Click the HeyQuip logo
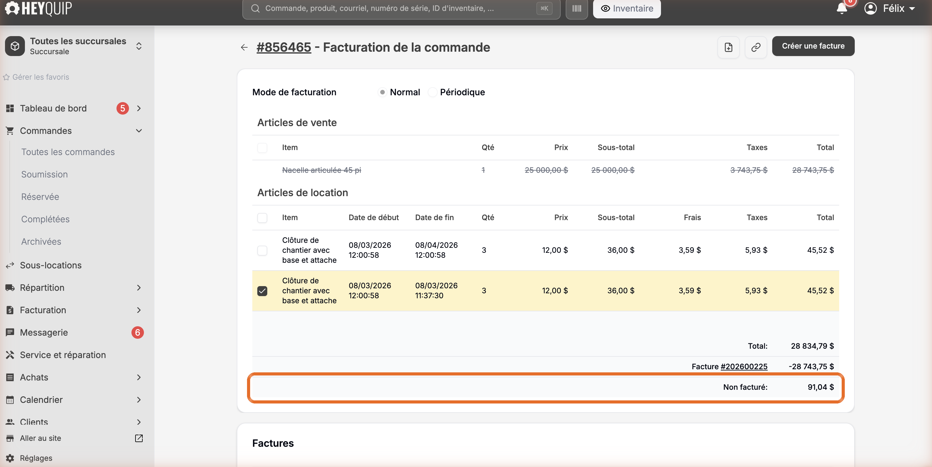 pyautogui.click(x=38, y=8)
